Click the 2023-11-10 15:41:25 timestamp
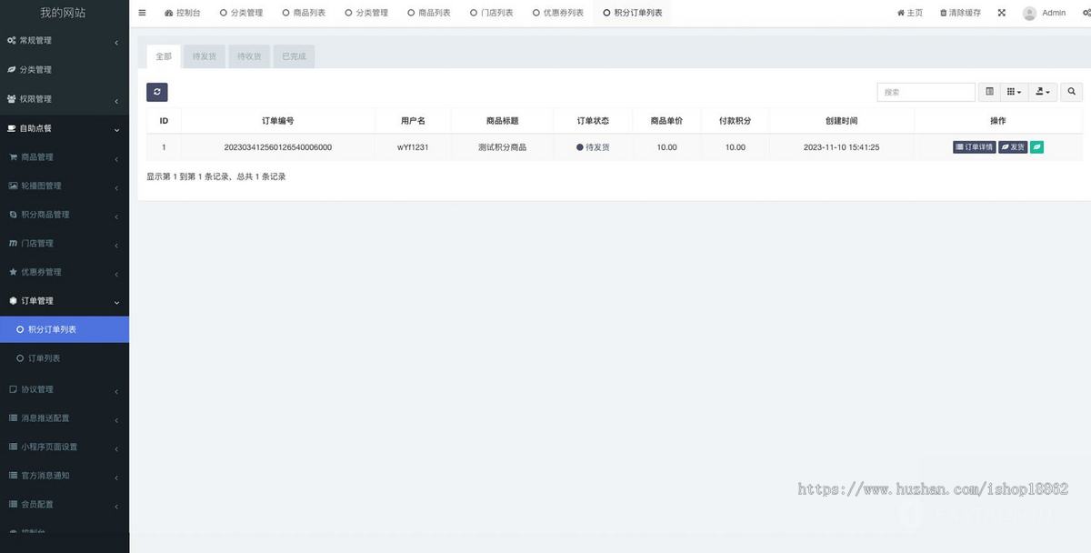Image resolution: width=1091 pixels, height=553 pixels. (841, 147)
